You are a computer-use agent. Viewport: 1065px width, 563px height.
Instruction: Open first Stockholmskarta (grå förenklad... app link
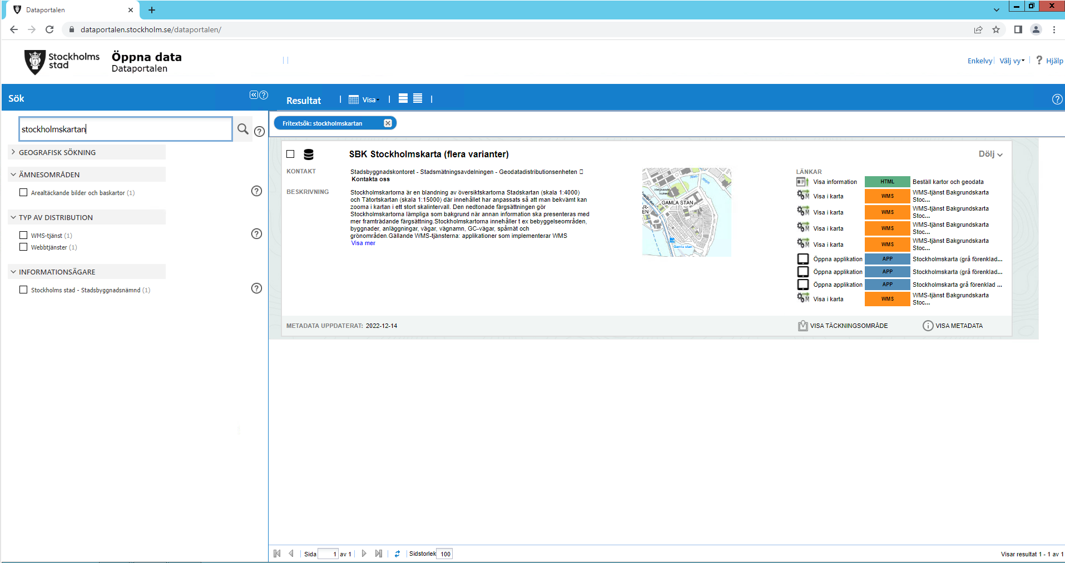pos(957,259)
